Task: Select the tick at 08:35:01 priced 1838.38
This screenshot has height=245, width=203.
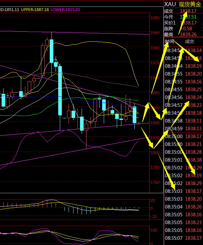Action: tap(183, 160)
